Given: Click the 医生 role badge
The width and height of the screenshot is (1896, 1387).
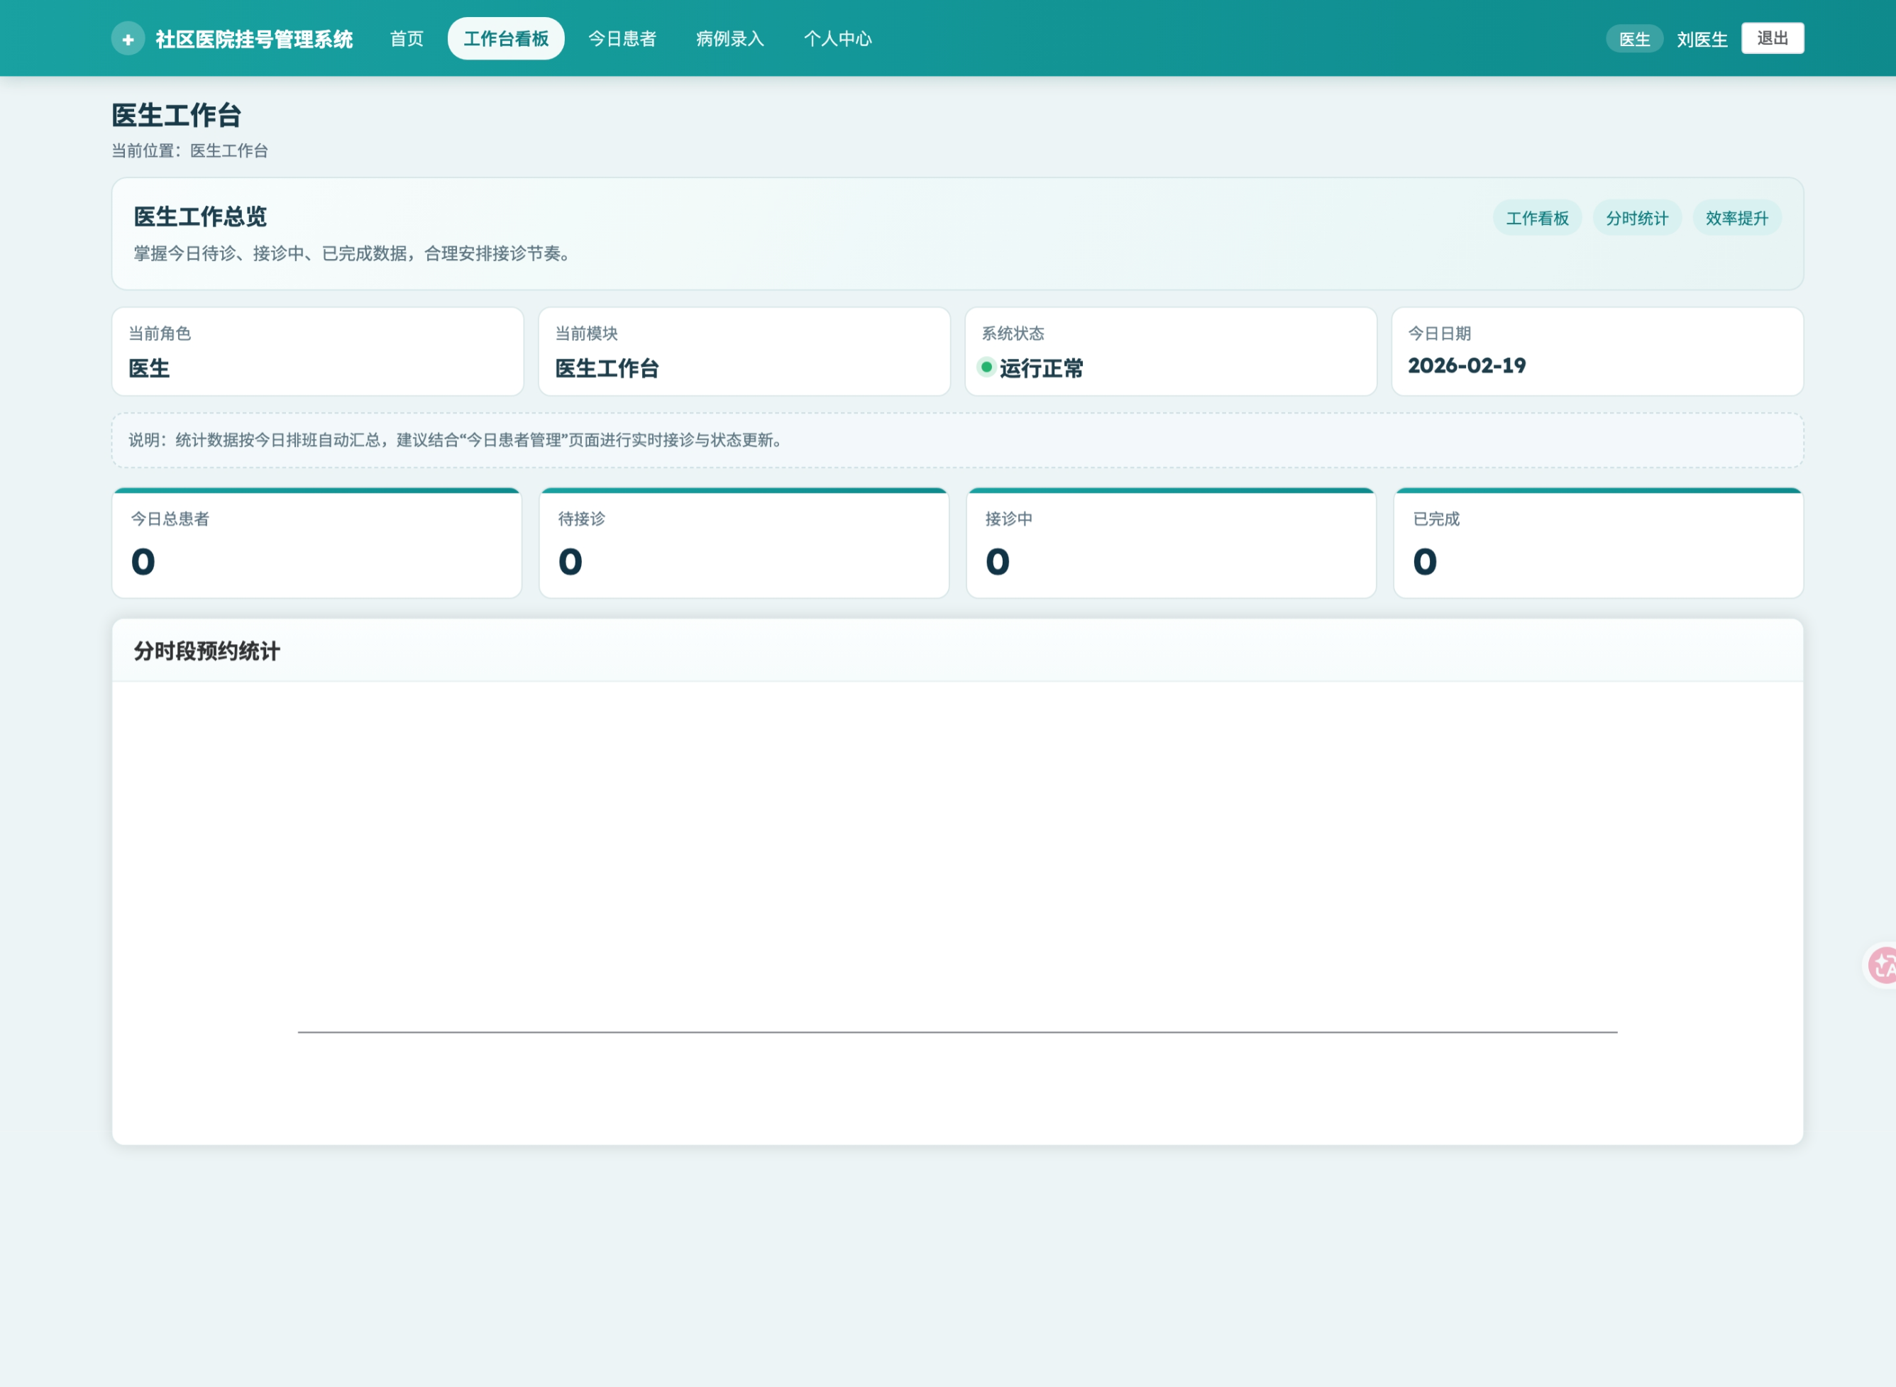Looking at the screenshot, I should point(1633,40).
